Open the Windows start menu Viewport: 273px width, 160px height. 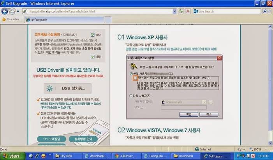pos(13,156)
